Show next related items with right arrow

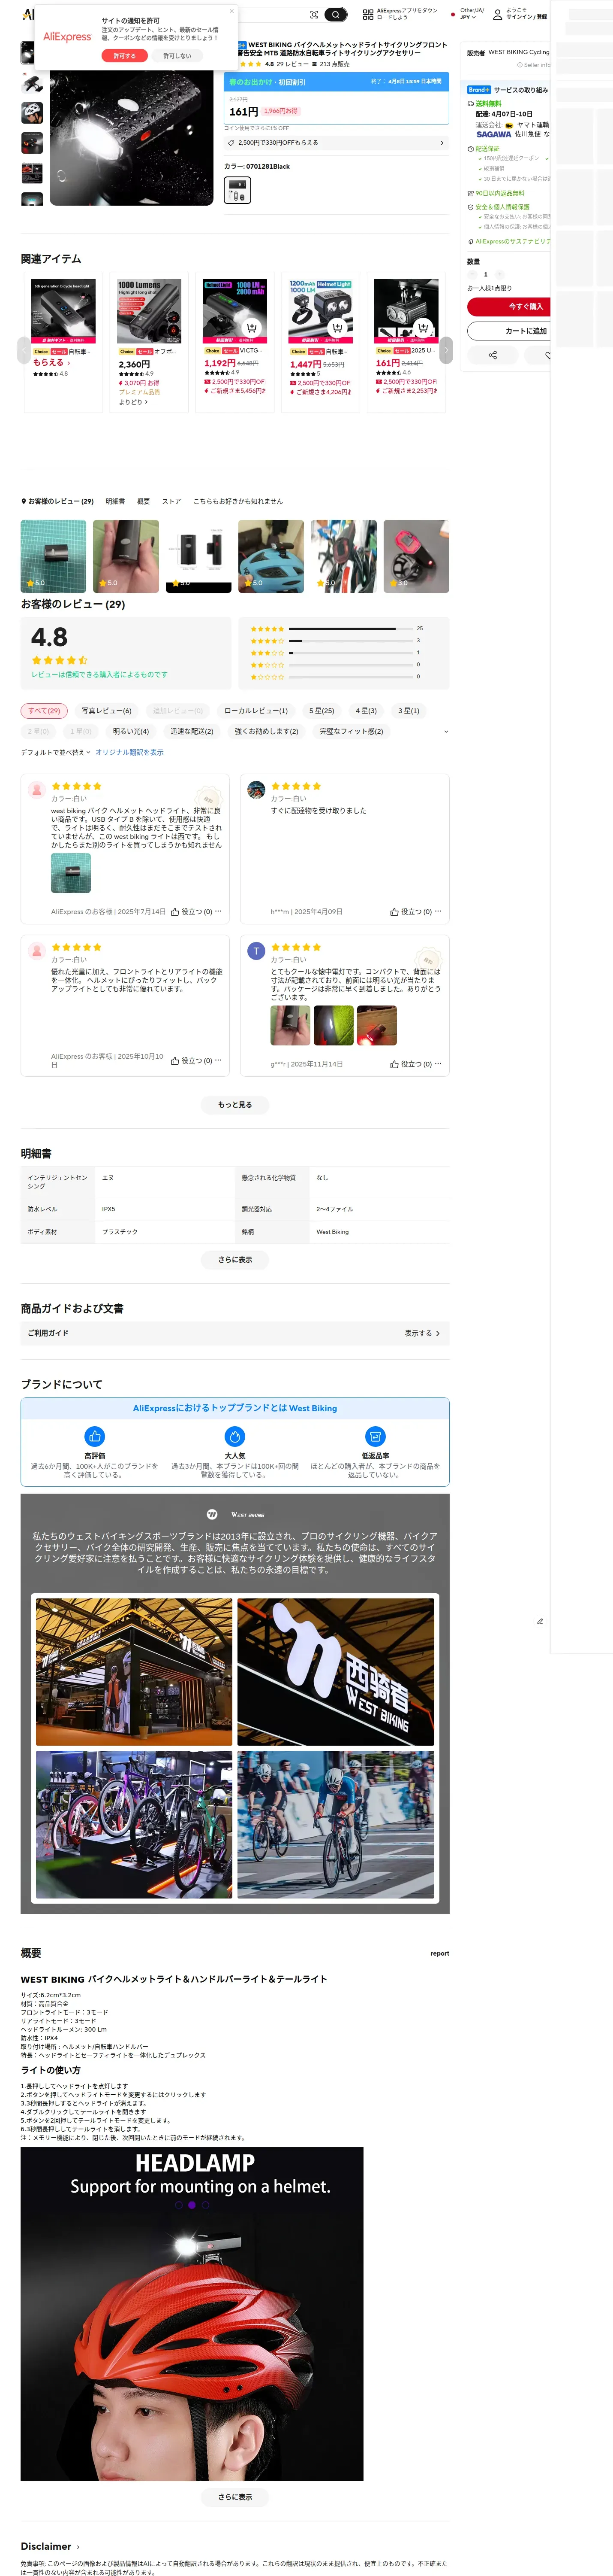445,350
